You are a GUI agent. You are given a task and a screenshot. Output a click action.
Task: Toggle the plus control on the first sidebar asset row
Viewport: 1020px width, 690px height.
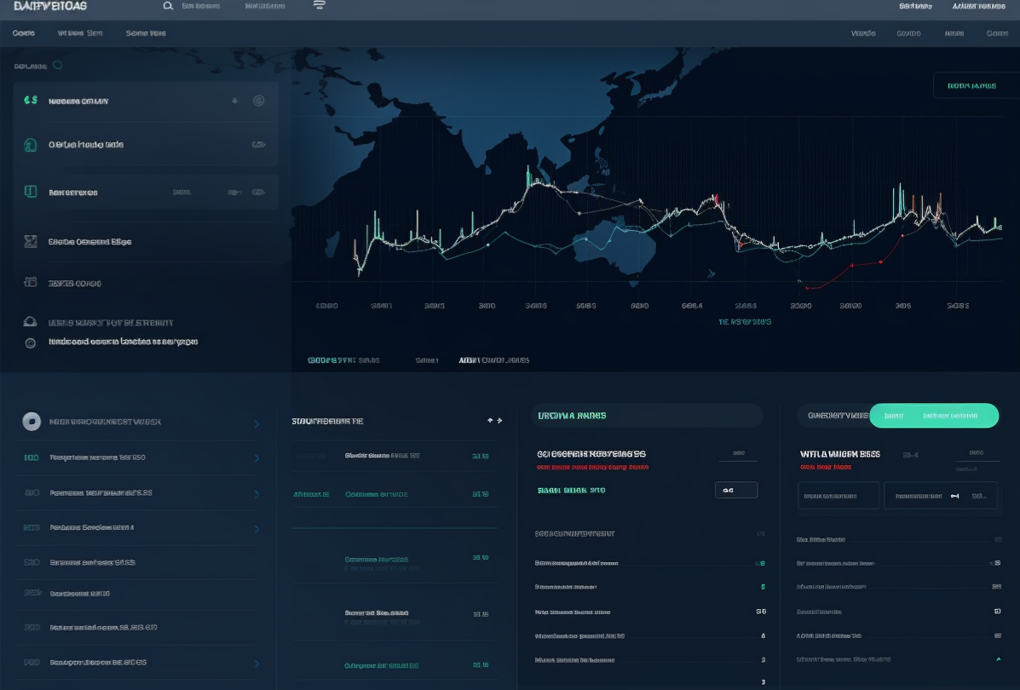pyautogui.click(x=234, y=100)
